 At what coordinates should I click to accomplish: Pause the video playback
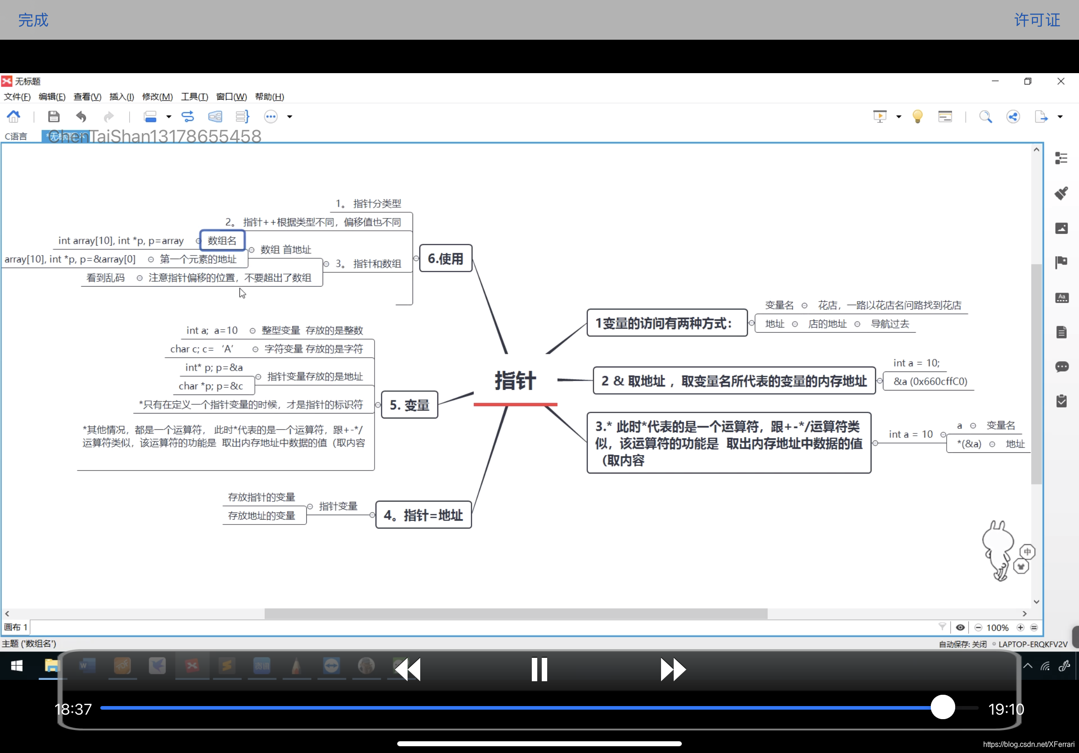539,669
